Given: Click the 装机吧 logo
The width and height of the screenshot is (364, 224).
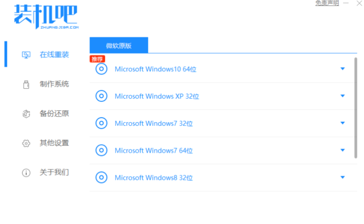Looking at the screenshot, I should coord(46,17).
